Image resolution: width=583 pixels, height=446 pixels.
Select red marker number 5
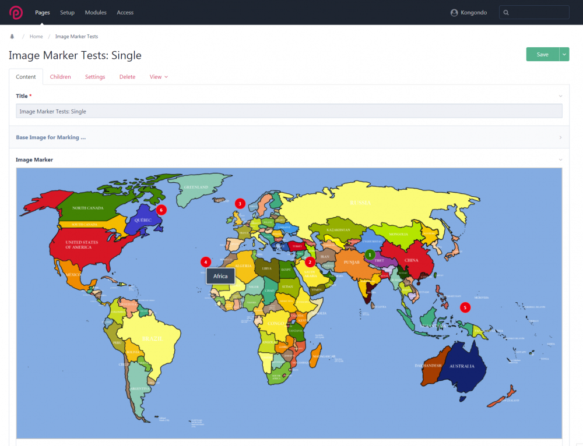coord(465,307)
